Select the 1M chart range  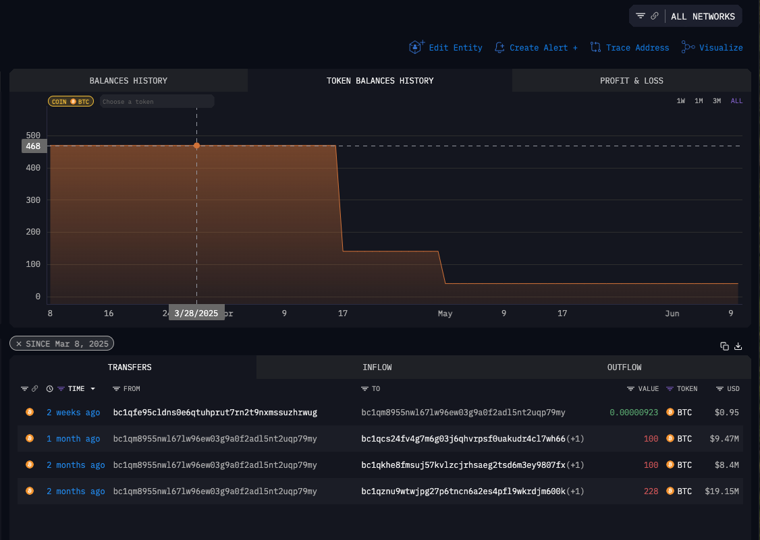(x=699, y=101)
